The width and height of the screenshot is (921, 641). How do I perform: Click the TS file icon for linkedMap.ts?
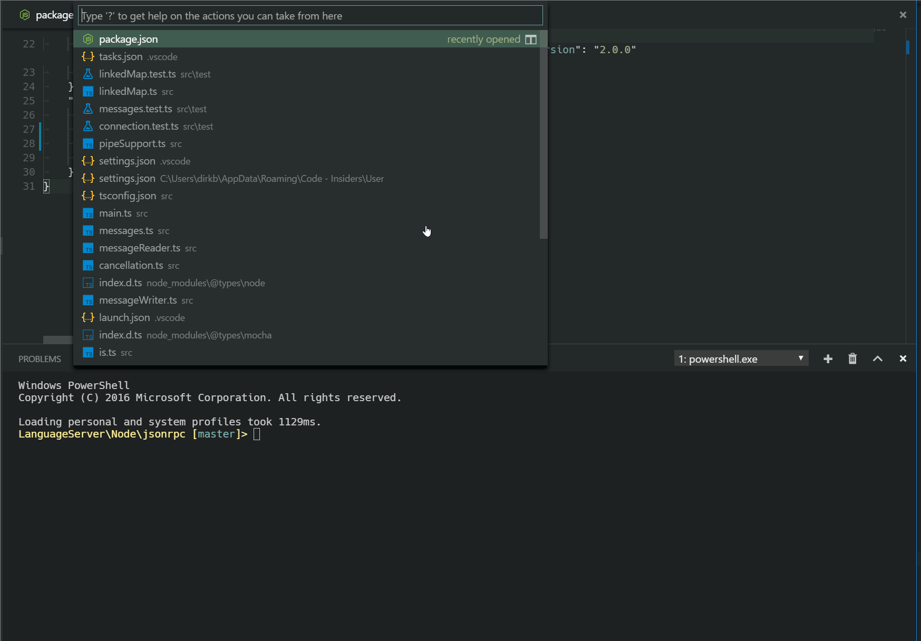[x=88, y=91]
